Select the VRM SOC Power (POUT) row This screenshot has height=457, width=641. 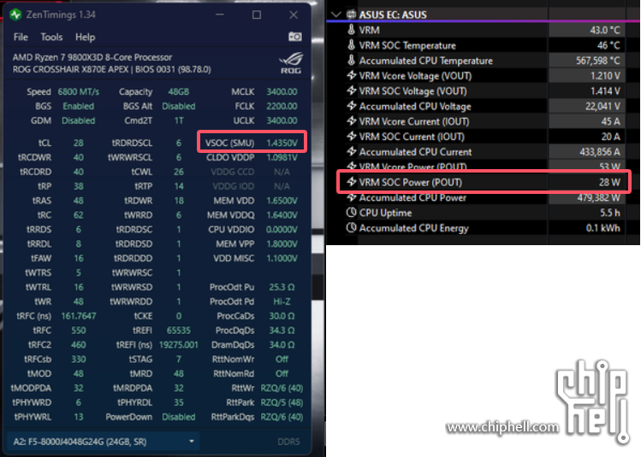click(x=484, y=182)
